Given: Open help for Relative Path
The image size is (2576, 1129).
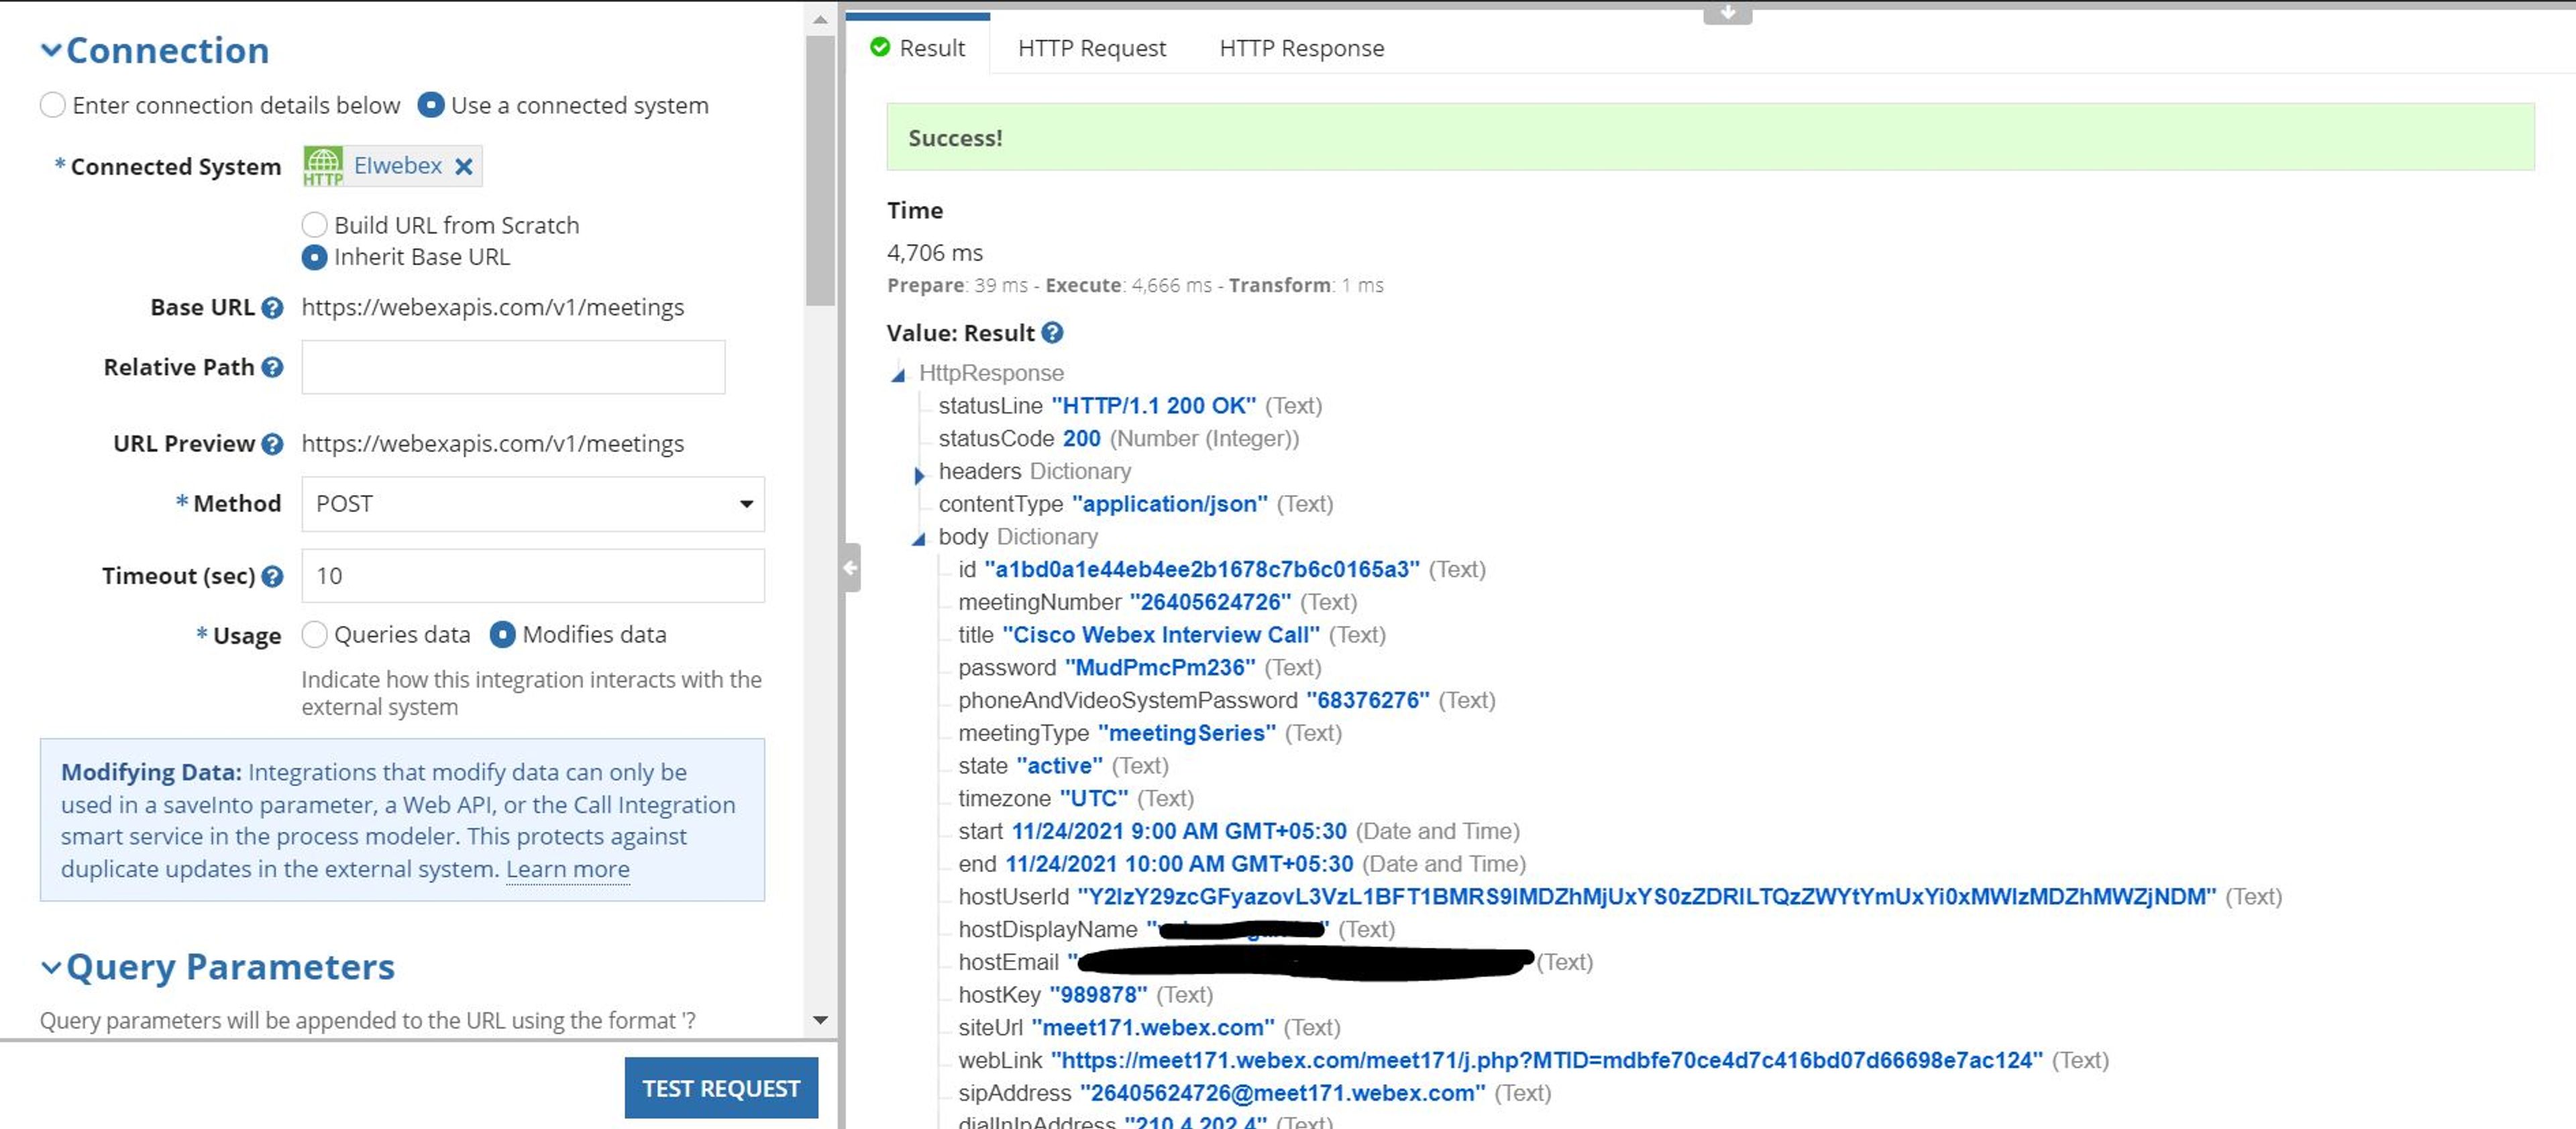Looking at the screenshot, I should [272, 368].
